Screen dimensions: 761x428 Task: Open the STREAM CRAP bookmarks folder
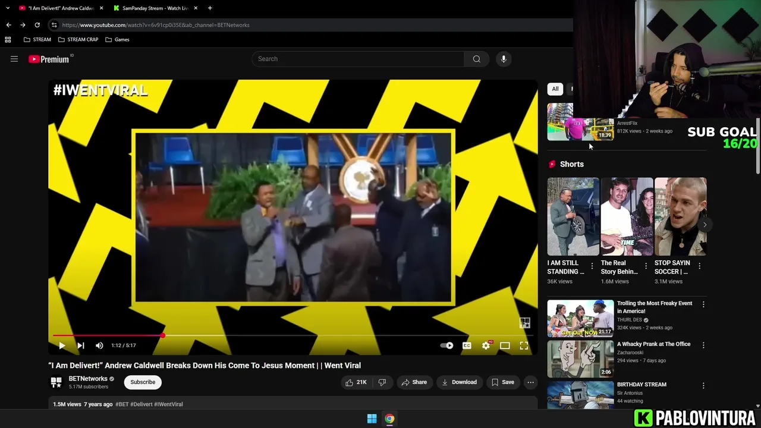click(78, 40)
